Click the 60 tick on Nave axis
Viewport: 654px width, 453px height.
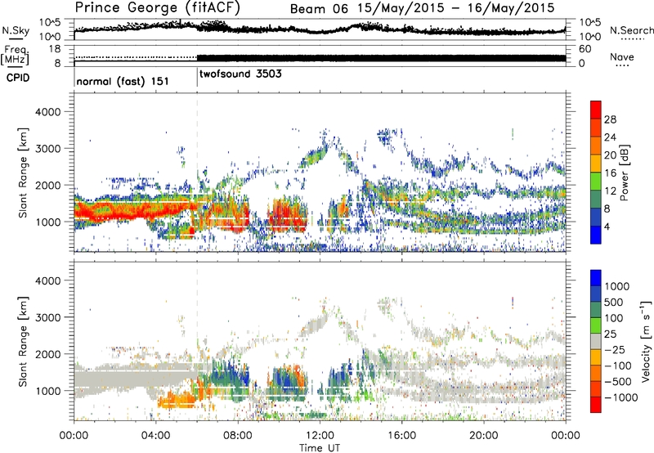[x=585, y=49]
